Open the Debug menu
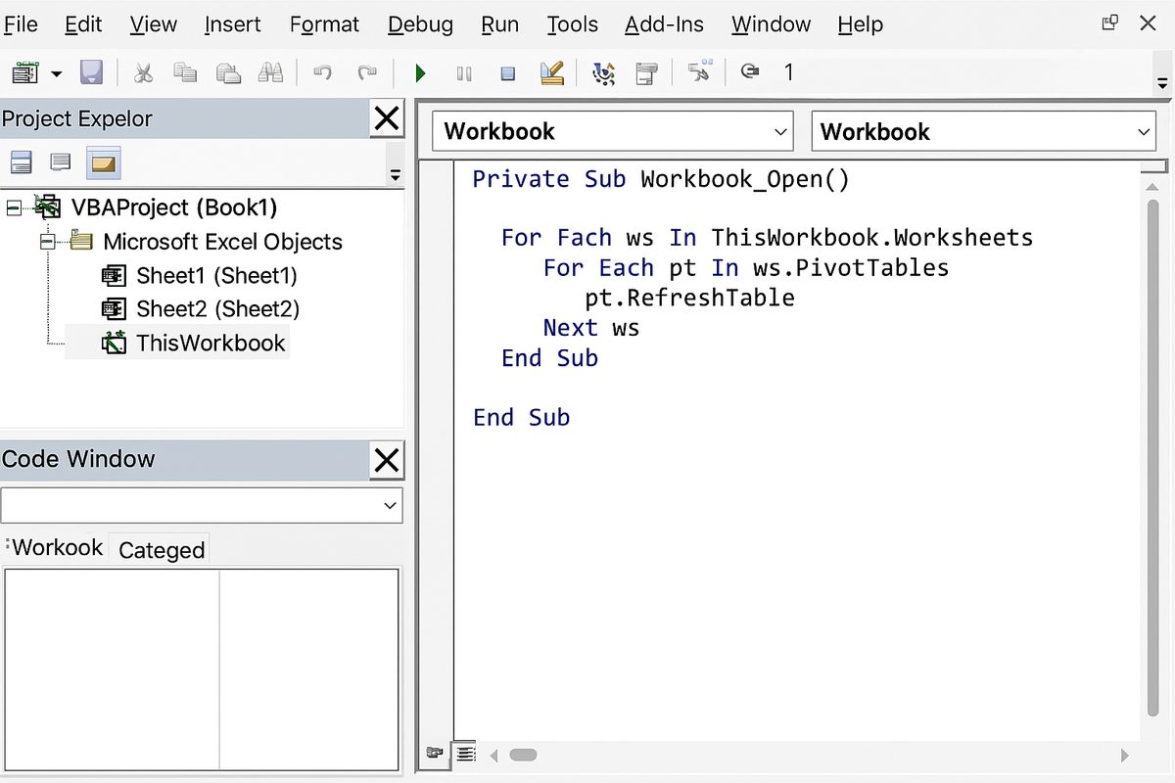The height and width of the screenshot is (783, 1175). coord(420,24)
